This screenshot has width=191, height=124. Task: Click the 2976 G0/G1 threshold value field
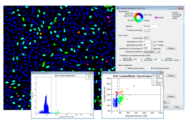coord(137,60)
